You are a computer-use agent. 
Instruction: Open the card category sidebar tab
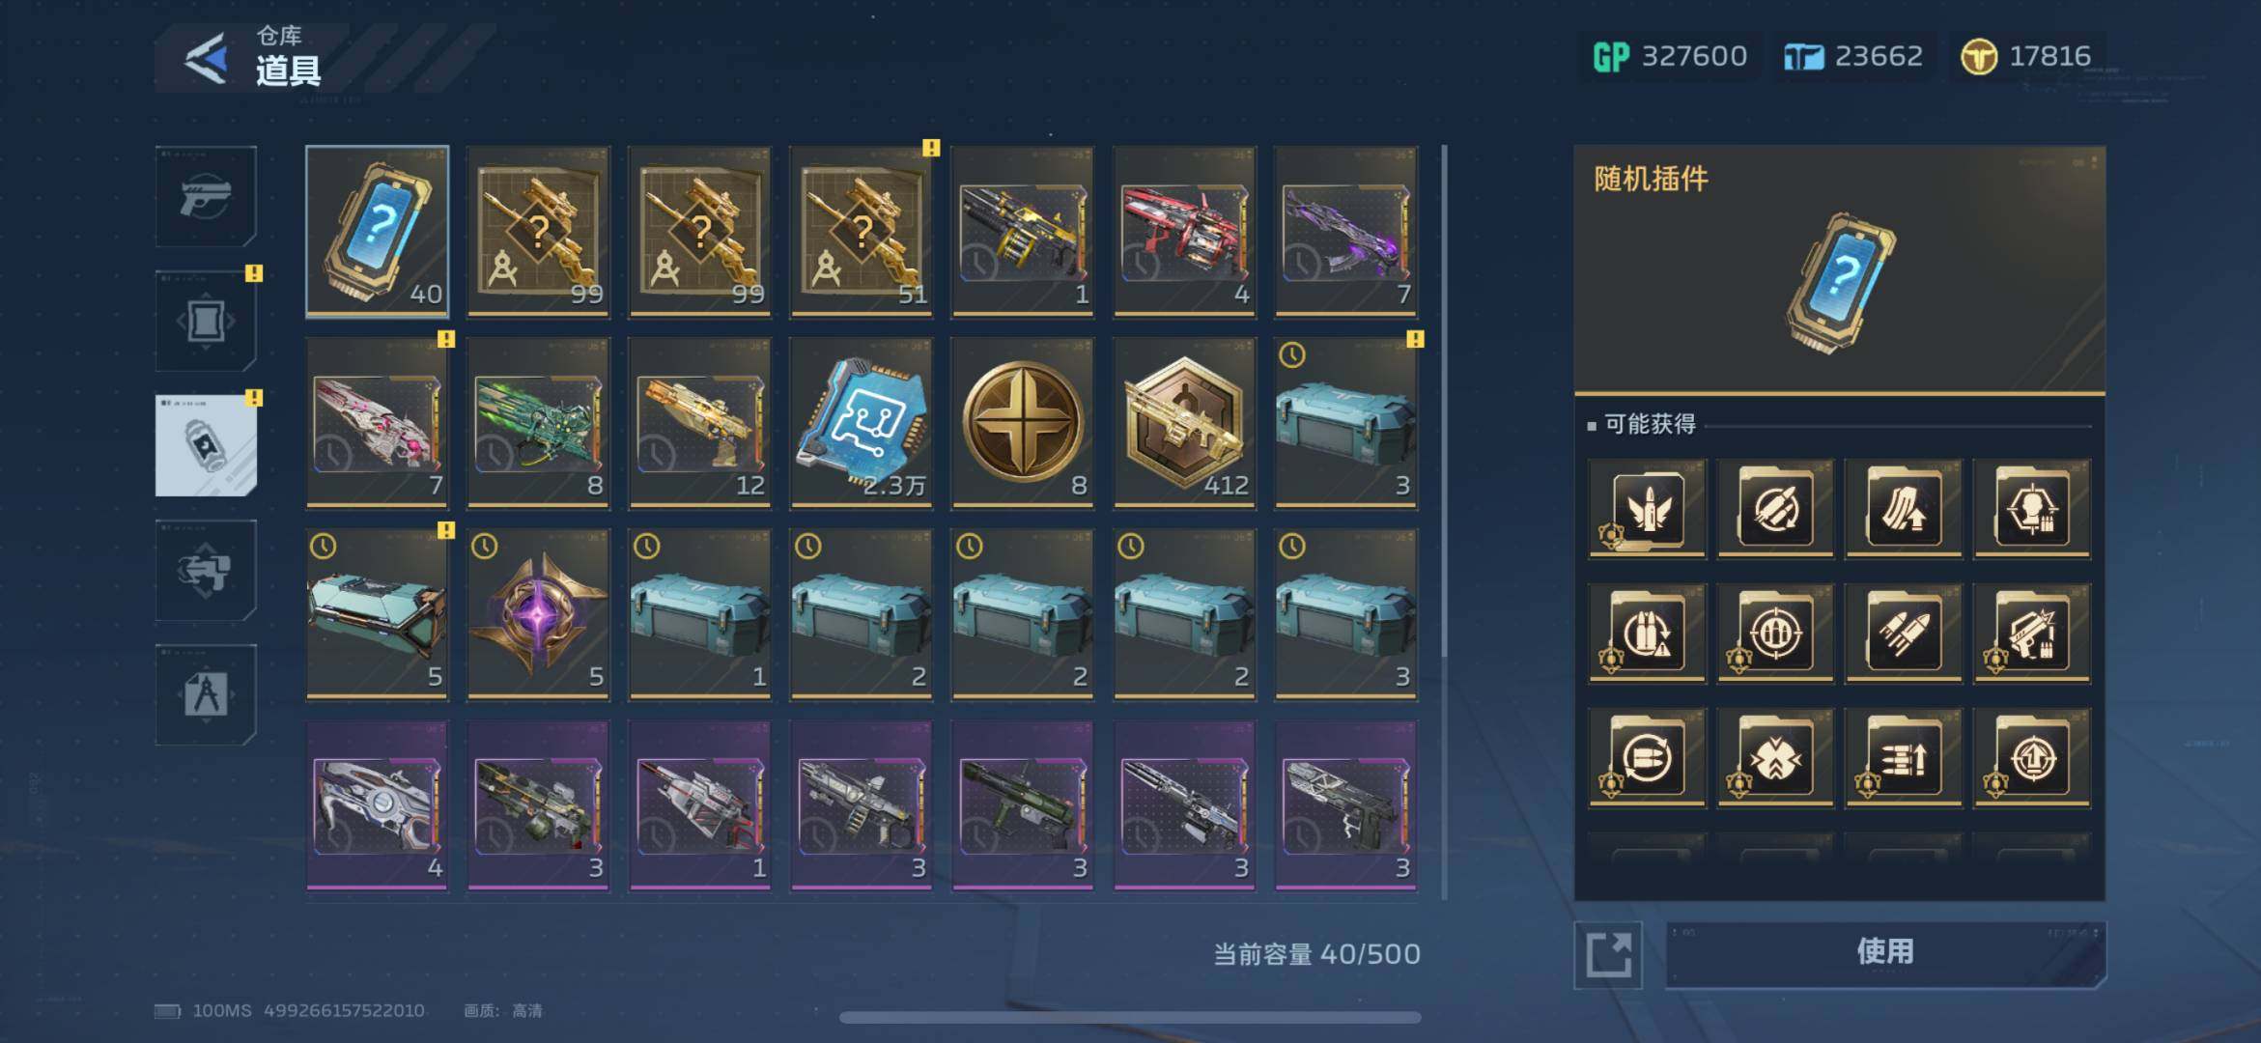[x=206, y=321]
